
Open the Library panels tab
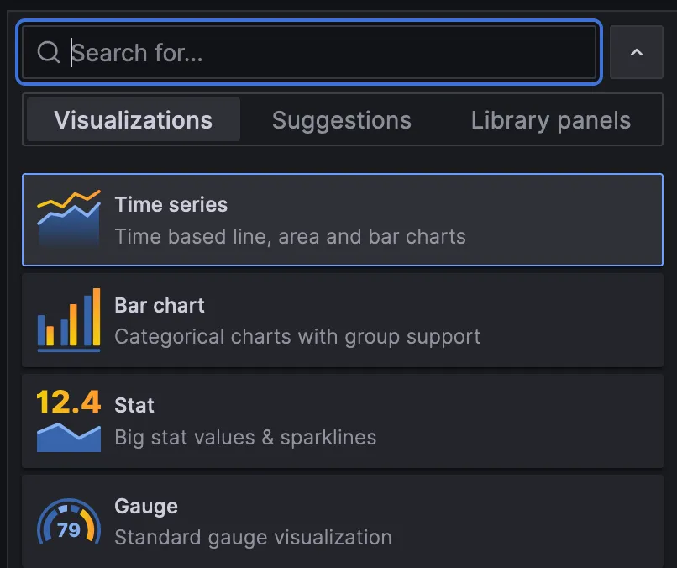click(550, 120)
